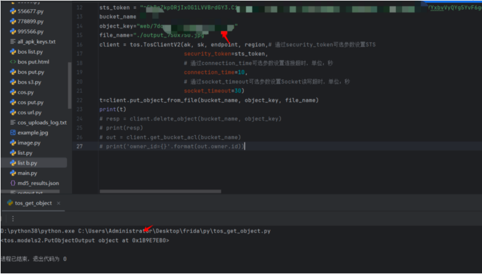Screen dimensions: 482x274
Task: Select the example.jpg image file
Action: (x=33, y=133)
